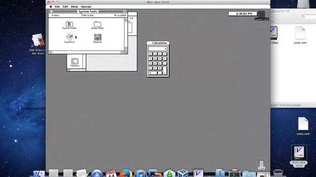Screen dimensions: 316x177
Task: Click System Tools horizontal scroll left arrow
Action: pos(50,52)
